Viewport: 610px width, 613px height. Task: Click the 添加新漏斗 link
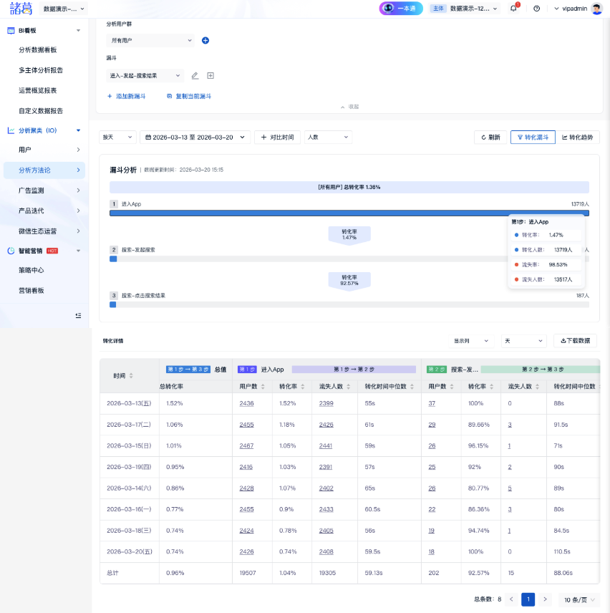click(127, 96)
